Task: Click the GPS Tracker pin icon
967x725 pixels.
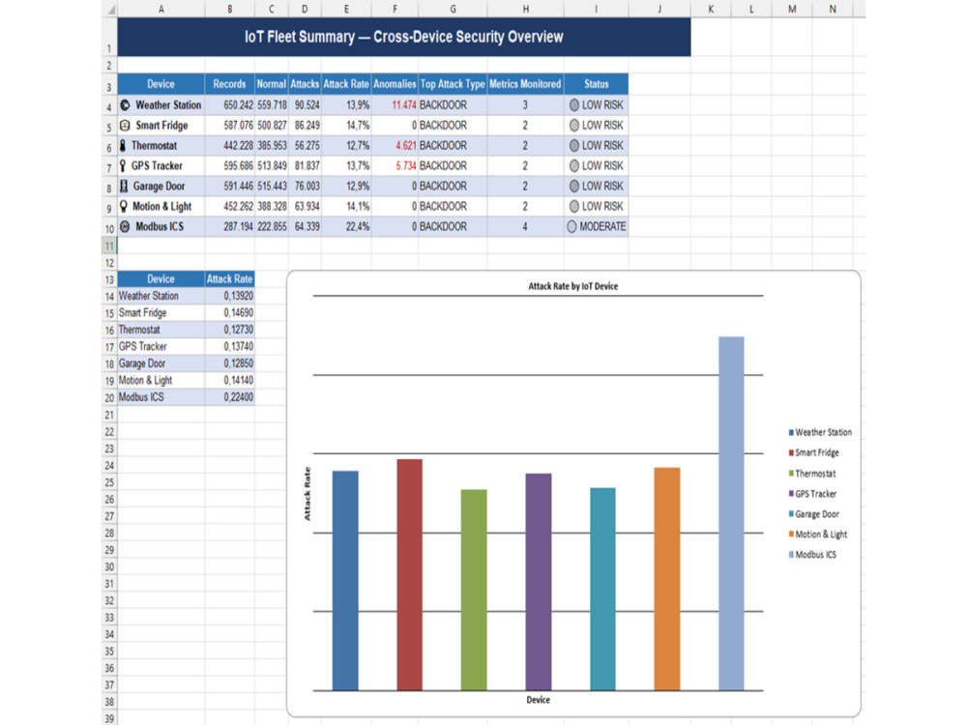Action: point(122,166)
